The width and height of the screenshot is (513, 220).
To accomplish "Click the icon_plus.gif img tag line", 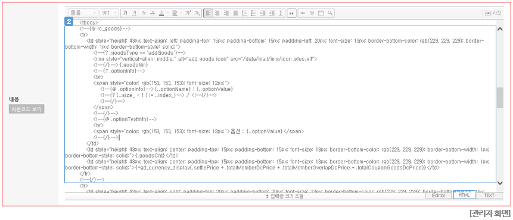I will pos(205,59).
